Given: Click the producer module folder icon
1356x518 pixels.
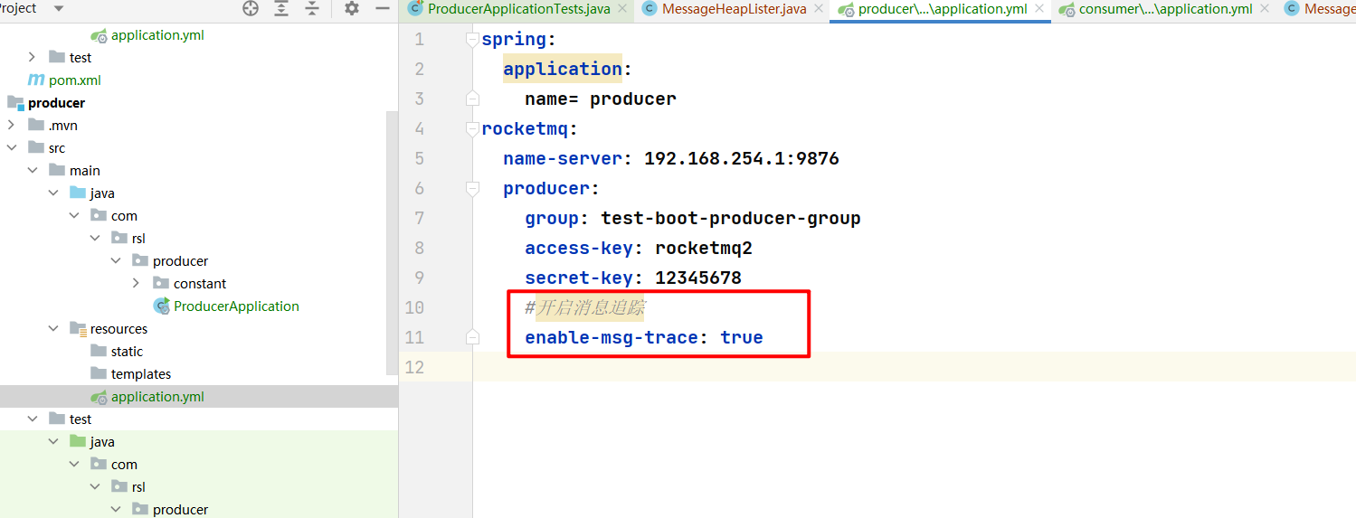Looking at the screenshot, I should [x=15, y=102].
